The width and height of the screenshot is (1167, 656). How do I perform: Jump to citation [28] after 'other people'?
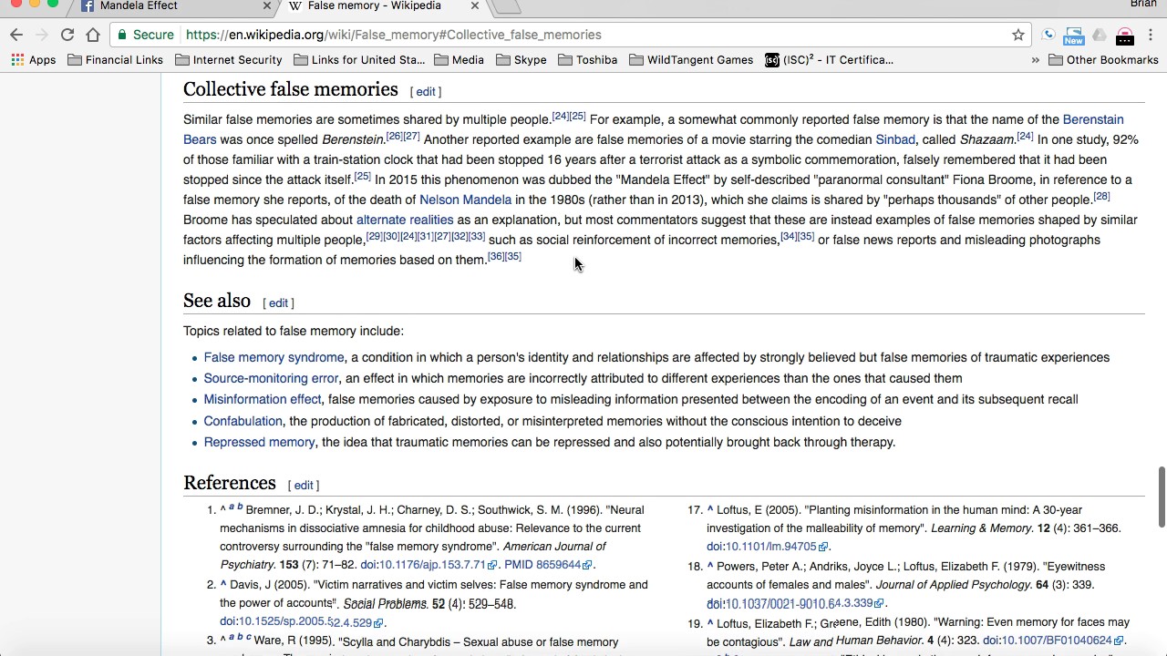pos(1101,196)
